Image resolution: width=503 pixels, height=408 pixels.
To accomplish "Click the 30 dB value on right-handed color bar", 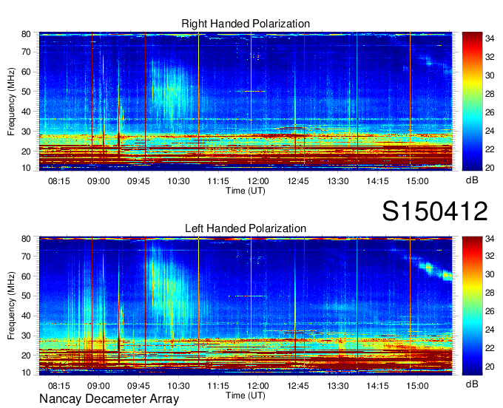I will coord(490,75).
